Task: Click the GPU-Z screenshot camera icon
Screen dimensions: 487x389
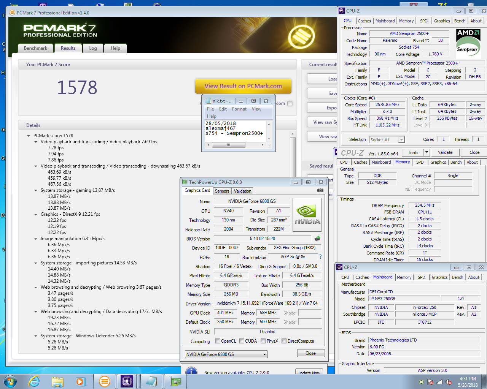Action: click(320, 190)
